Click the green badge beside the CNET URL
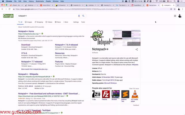This screenshot has height=115, width=185. [x=67, y=96]
